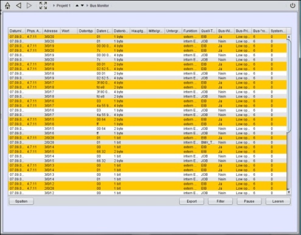This screenshot has height=235, width=301.
Task: Clear the table with Leeren
Action: point(278,201)
